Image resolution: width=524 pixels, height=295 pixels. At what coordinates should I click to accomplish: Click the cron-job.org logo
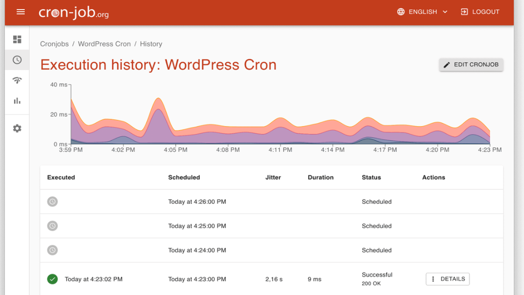click(x=73, y=13)
